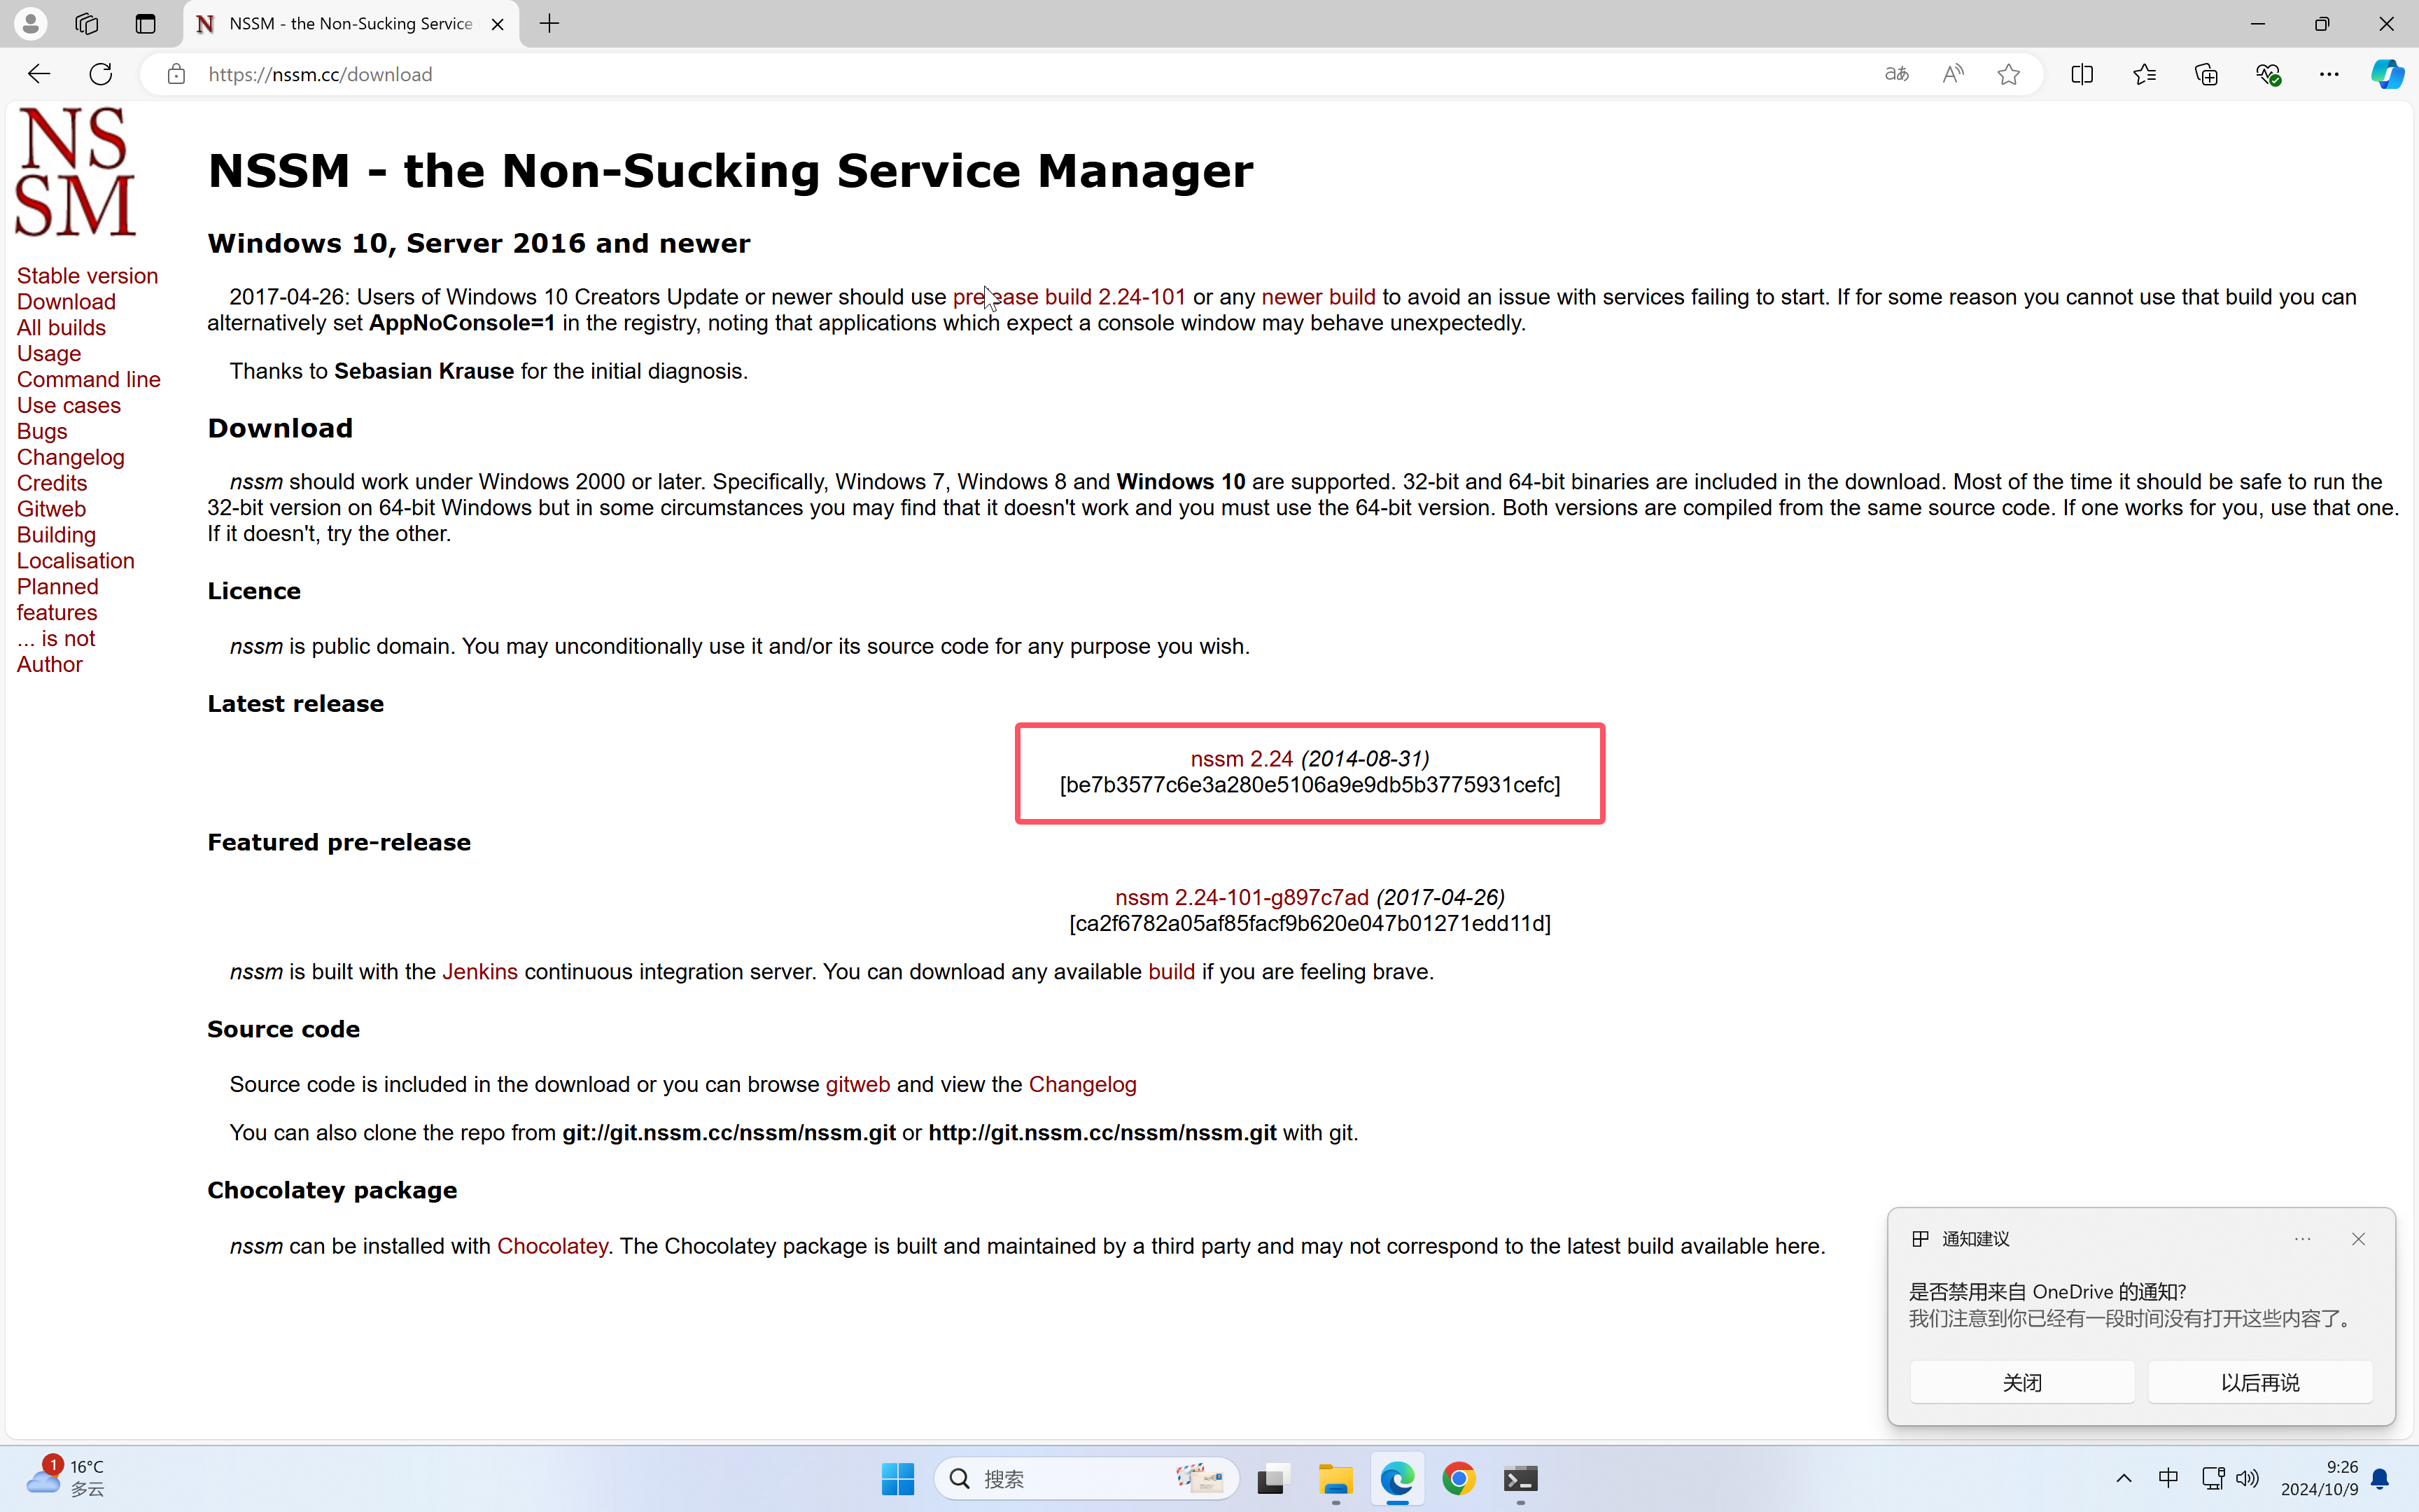Open Edge Settings and more menu
The width and height of the screenshot is (2419, 1512).
(2329, 74)
